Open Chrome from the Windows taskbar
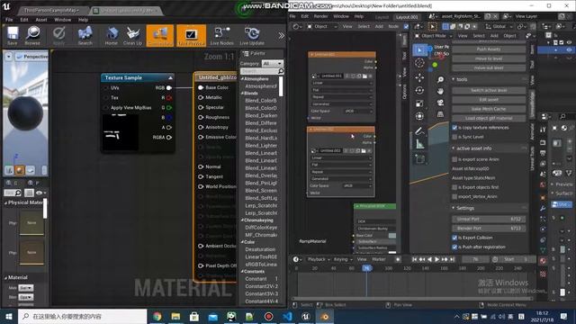Image resolution: width=576 pixels, height=324 pixels. (x=157, y=316)
